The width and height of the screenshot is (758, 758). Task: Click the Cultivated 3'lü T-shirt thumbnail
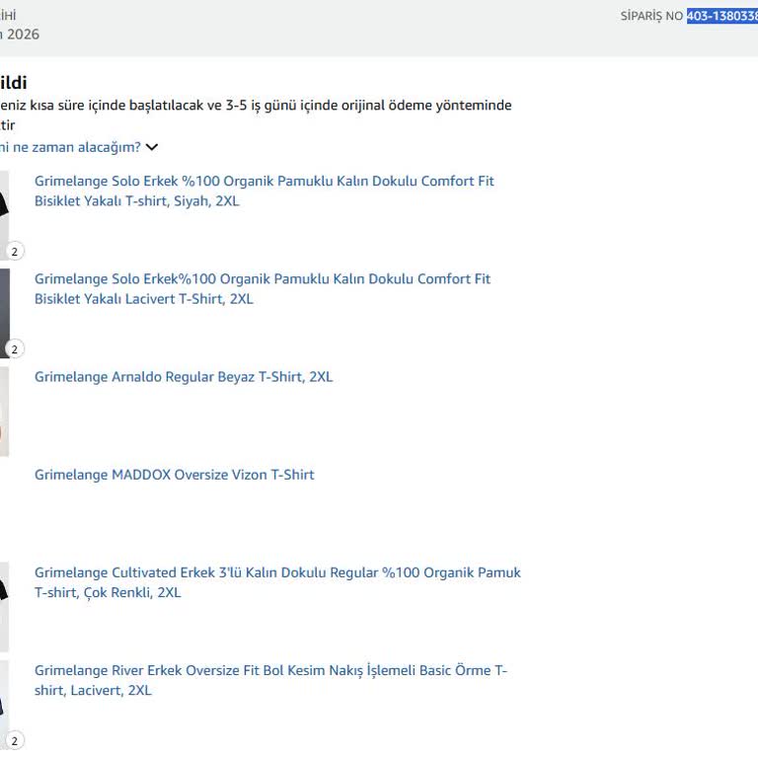coord(4,607)
